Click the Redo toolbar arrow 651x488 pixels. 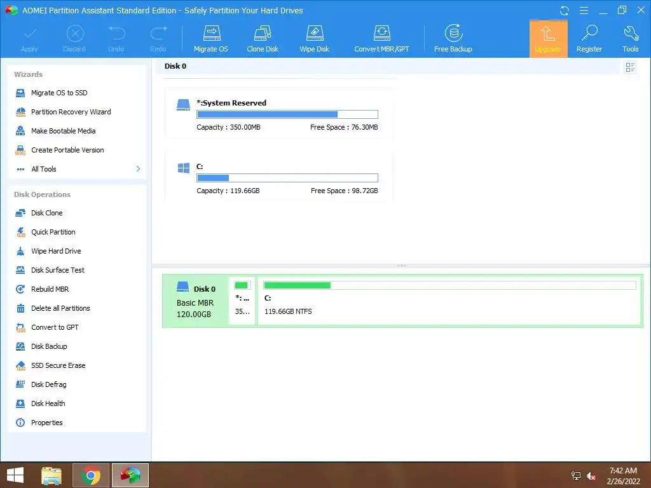click(158, 39)
